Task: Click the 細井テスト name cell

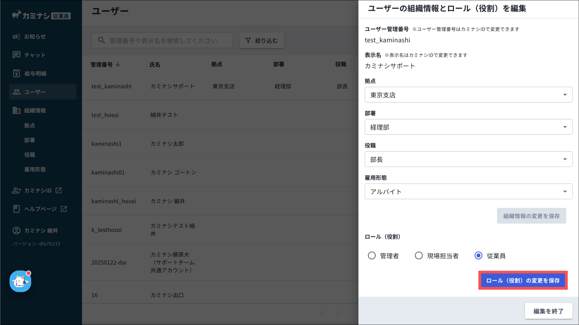Action: pos(164,115)
